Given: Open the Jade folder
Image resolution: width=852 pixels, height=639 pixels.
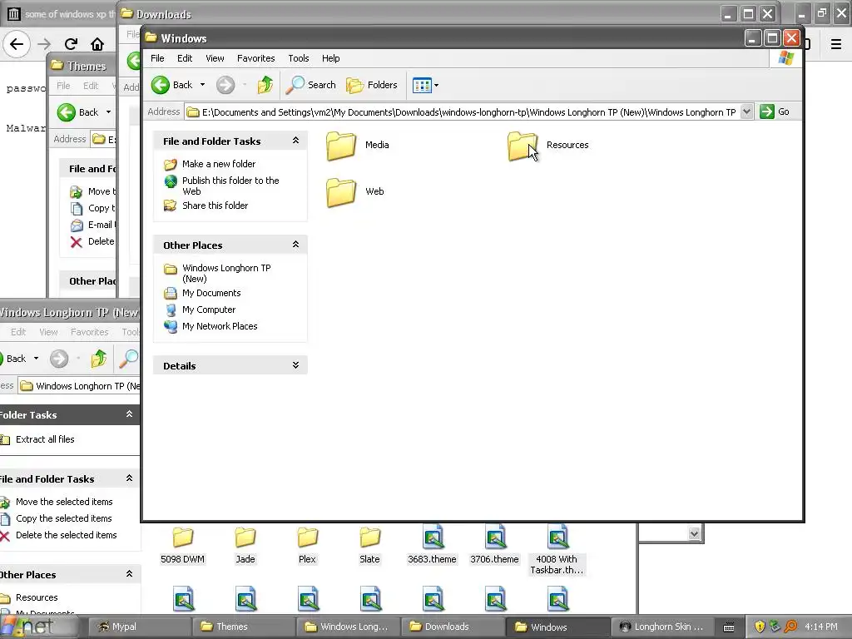Looking at the screenshot, I should tap(245, 545).
